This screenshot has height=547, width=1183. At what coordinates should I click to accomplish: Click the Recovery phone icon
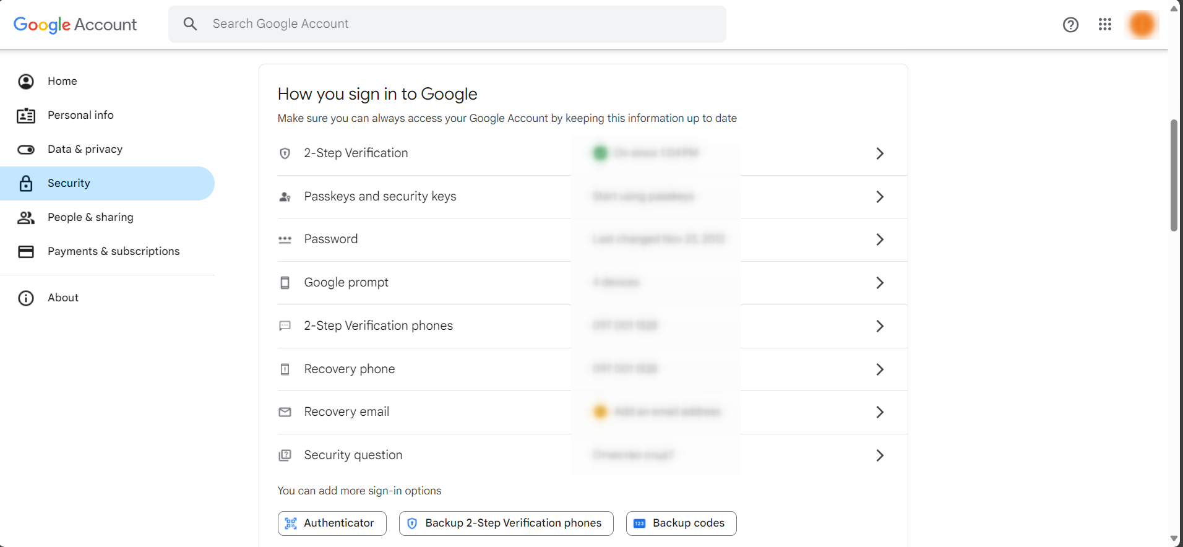click(x=285, y=369)
